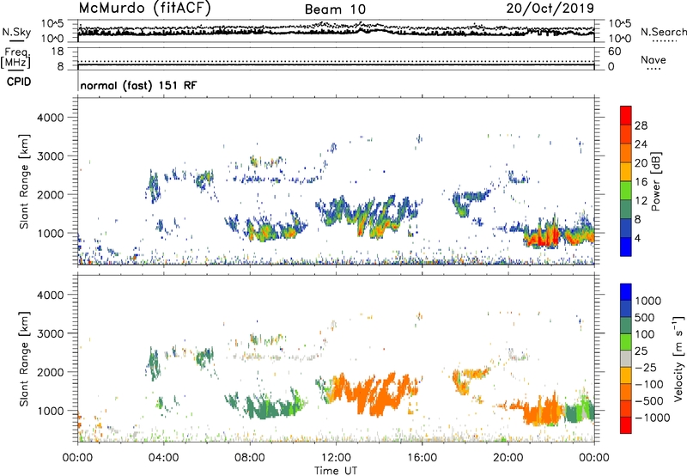Click the blue bottom segment of power colorbar
The height and width of the screenshot is (476, 687).
point(626,247)
